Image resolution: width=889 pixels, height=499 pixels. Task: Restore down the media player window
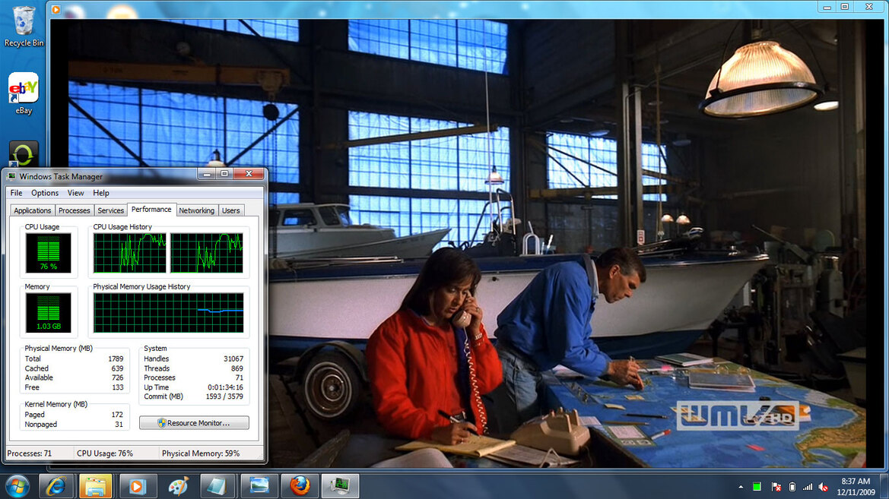[x=845, y=7]
